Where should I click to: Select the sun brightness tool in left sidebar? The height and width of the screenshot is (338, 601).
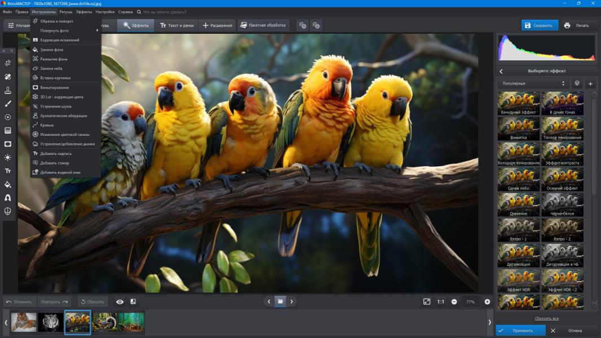tap(8, 157)
